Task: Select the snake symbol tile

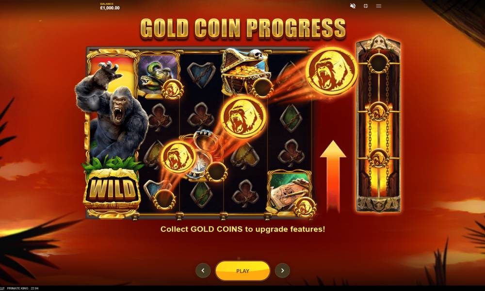Action: tap(159, 76)
